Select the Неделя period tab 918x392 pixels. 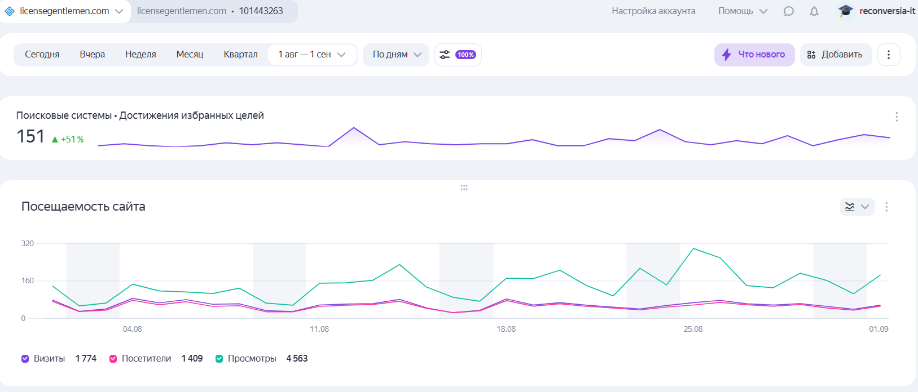click(x=140, y=55)
